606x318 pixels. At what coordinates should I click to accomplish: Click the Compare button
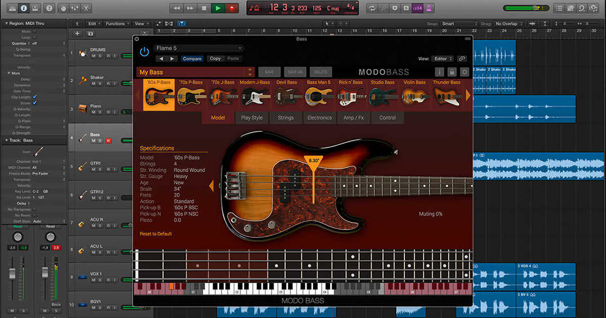coord(192,59)
